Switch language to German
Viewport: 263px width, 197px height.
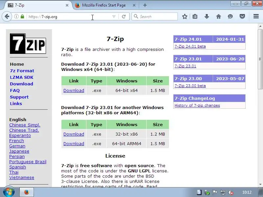click(x=17, y=146)
